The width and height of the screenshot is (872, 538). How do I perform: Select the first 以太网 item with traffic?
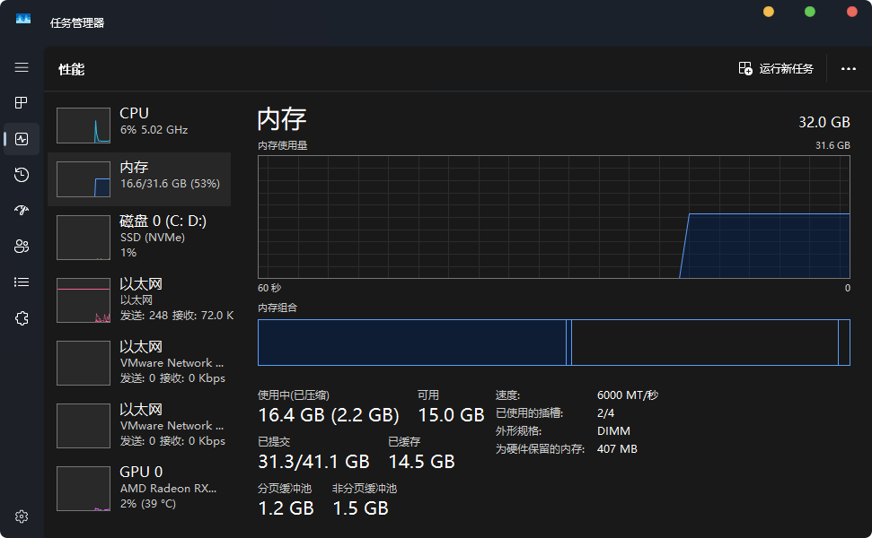(139, 299)
